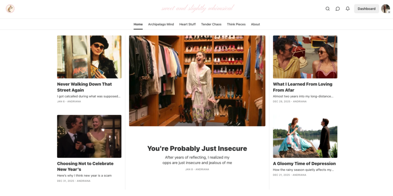Click the closet wardrobe featured image

tap(197, 81)
